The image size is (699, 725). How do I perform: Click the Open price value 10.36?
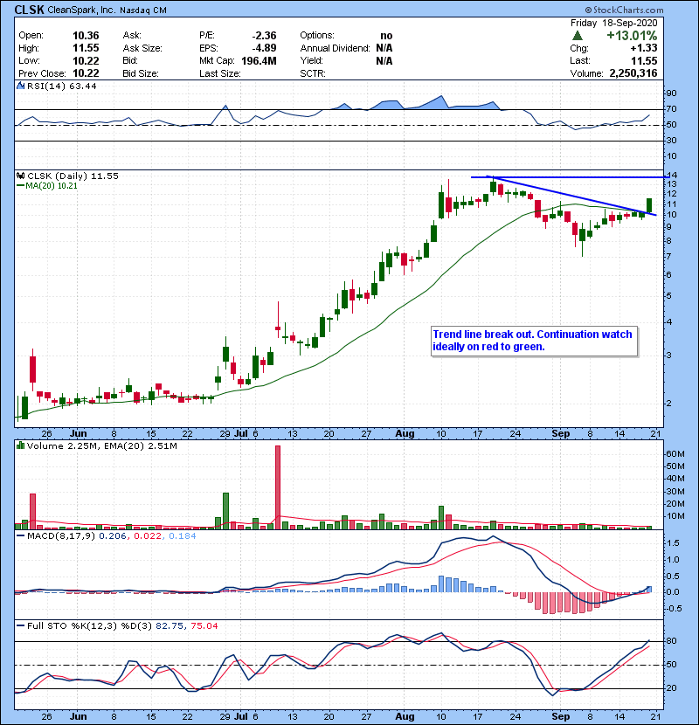coord(86,36)
